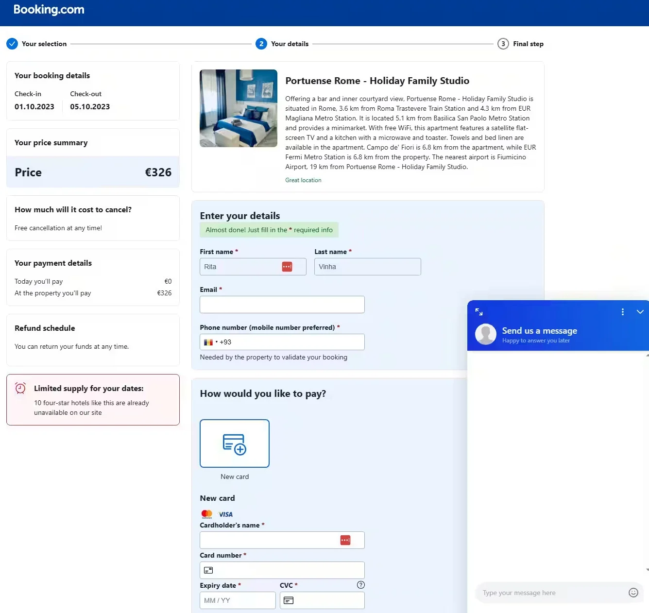Collapse the chat window with the chevron
This screenshot has height=613, width=649.
[x=640, y=312]
